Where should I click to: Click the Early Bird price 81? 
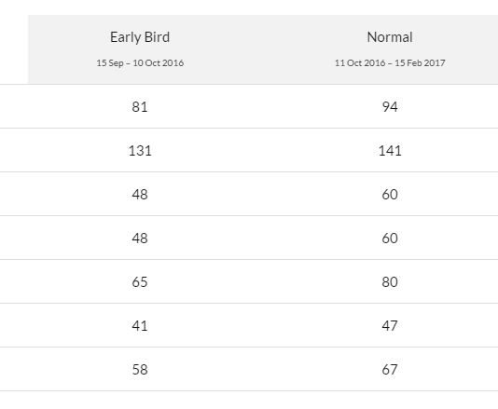[140, 106]
